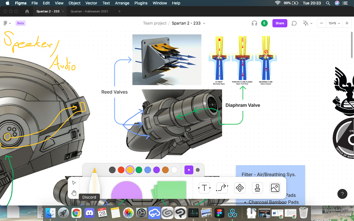Screen dimensions: 354x221
Task: Open the Figma main menu dropdown
Action: (7, 23)
